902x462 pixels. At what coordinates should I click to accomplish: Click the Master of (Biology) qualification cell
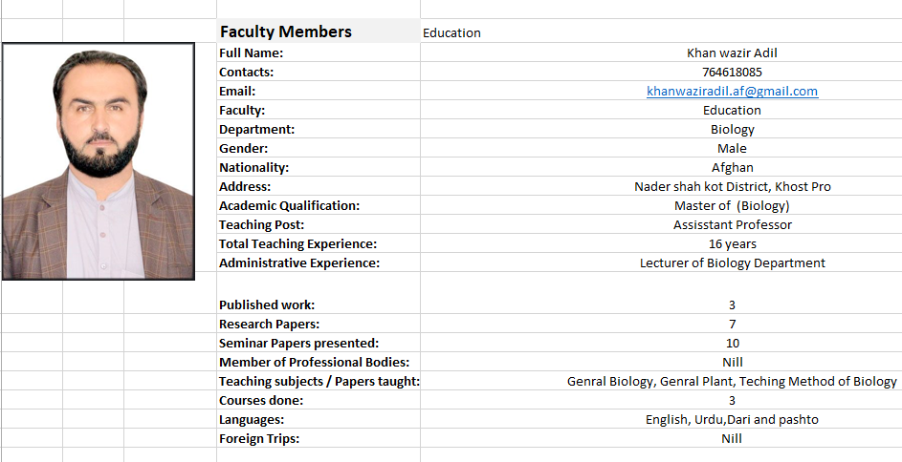[x=661, y=205]
